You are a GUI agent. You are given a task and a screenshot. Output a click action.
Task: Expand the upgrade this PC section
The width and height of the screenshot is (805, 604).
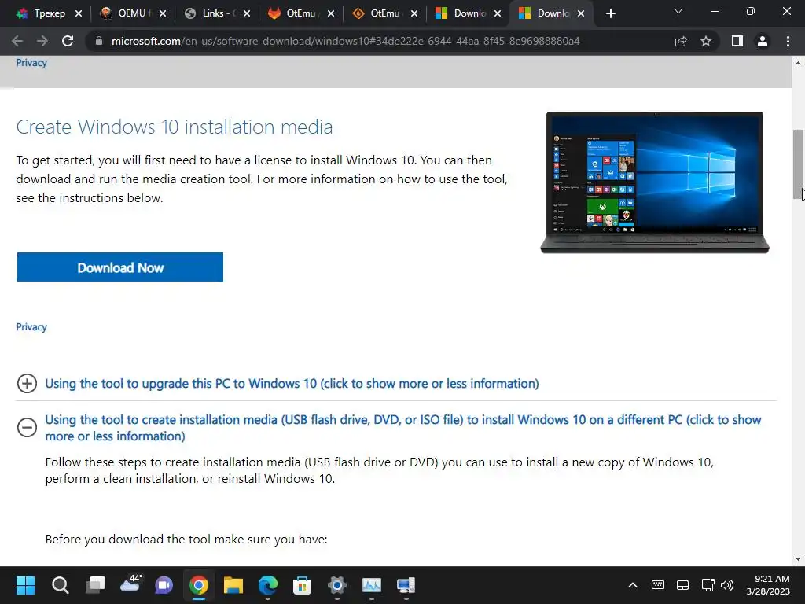27,383
